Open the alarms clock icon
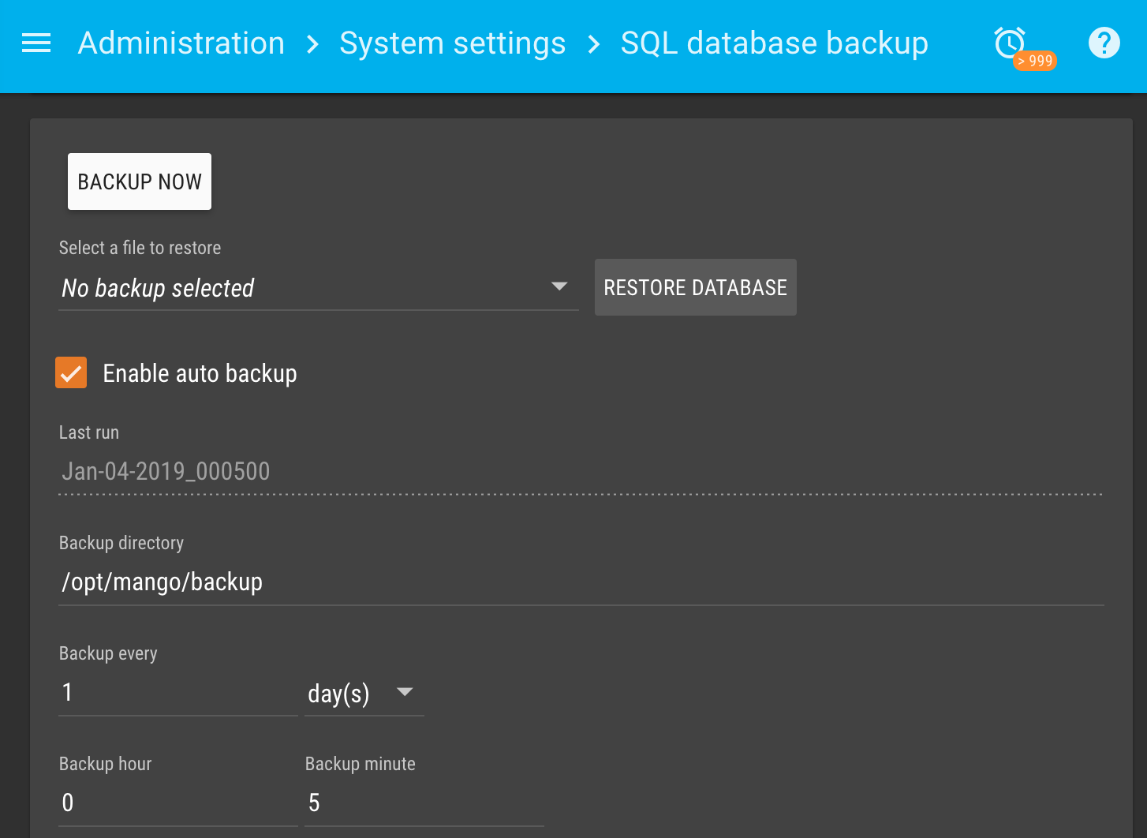Image resolution: width=1147 pixels, height=838 pixels. point(1009,42)
